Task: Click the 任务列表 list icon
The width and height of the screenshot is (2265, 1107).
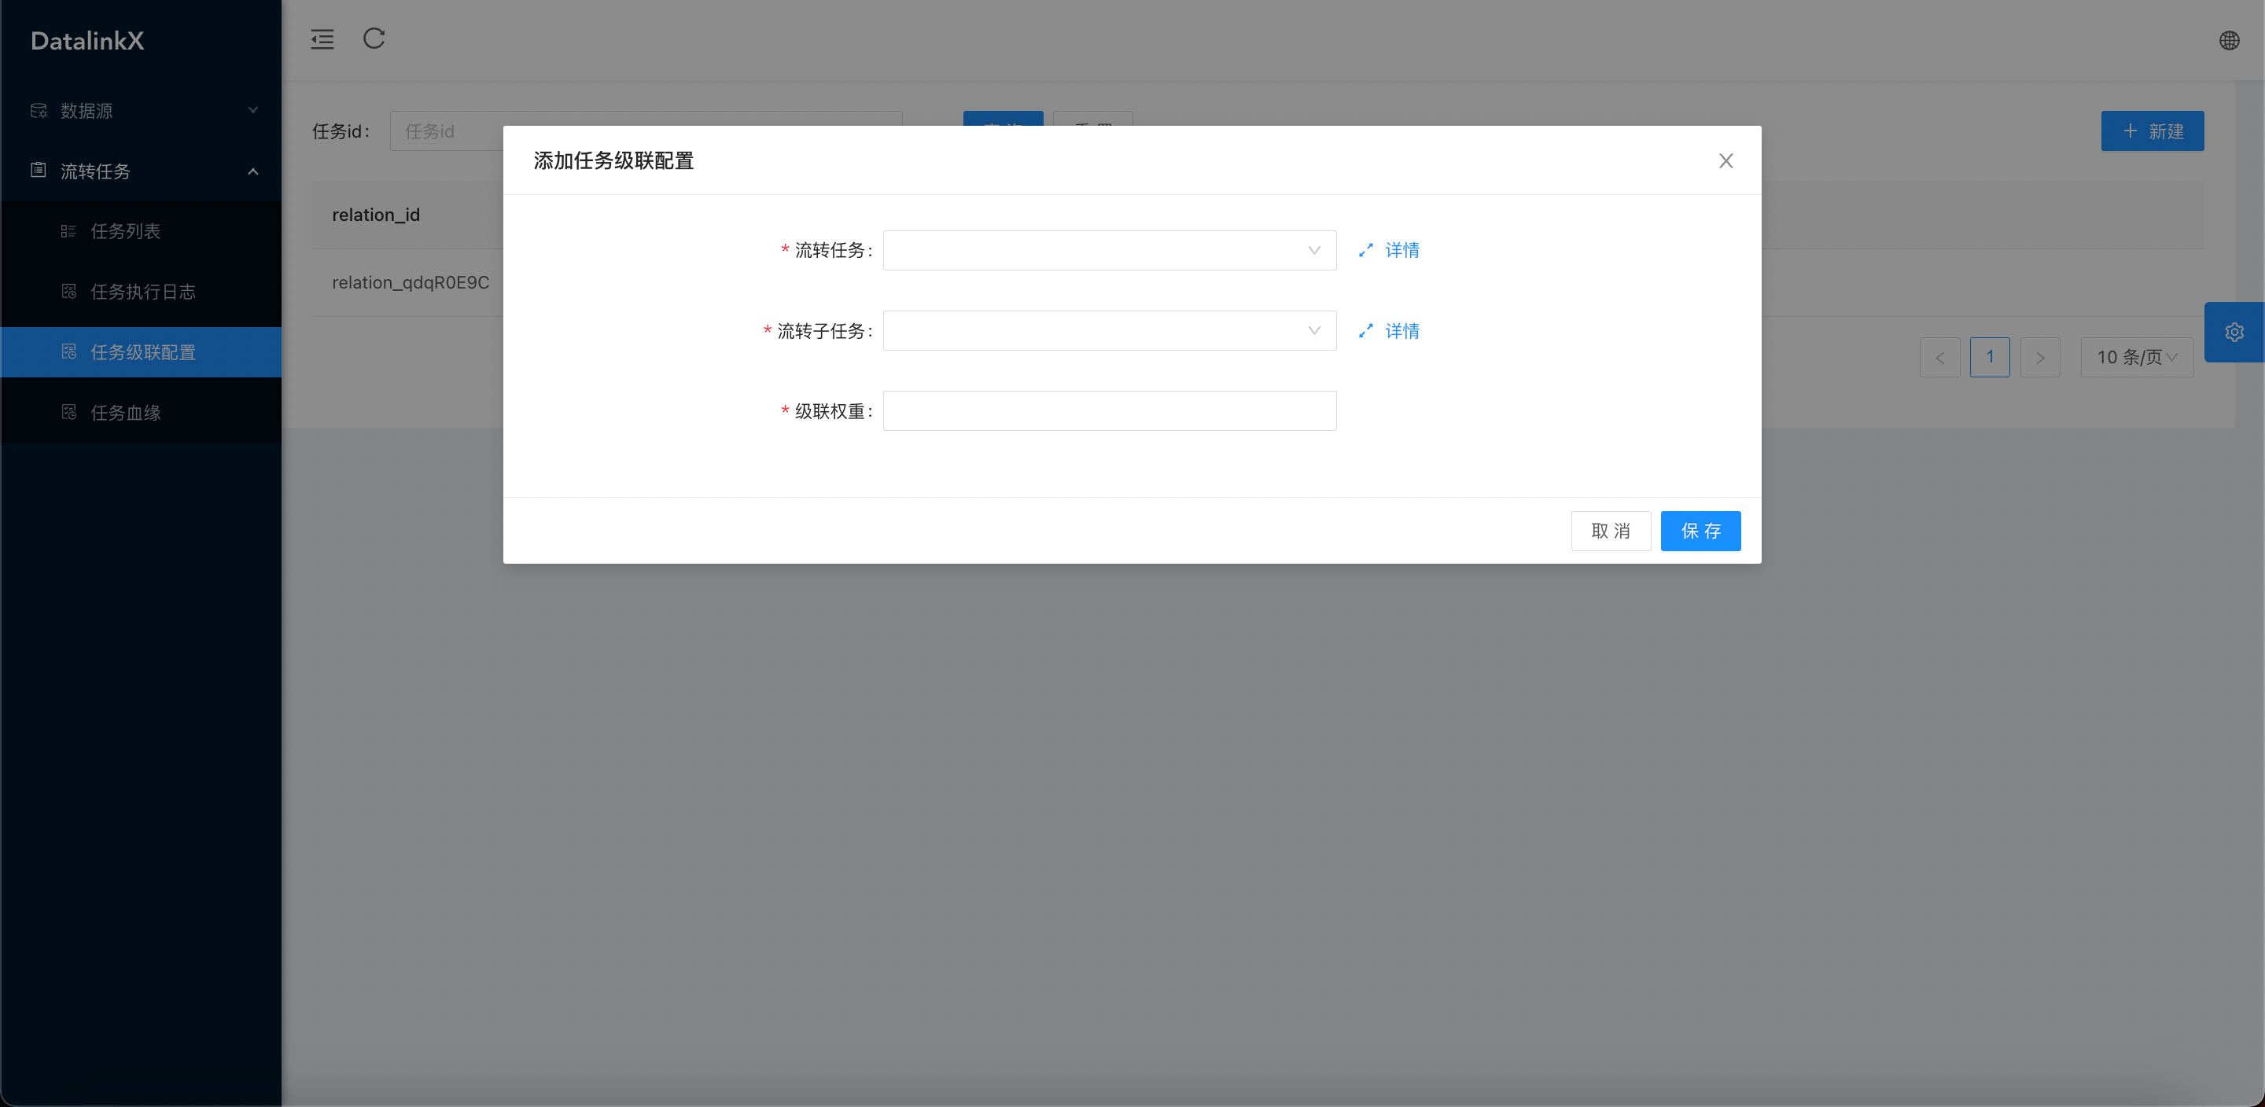Action: [68, 231]
